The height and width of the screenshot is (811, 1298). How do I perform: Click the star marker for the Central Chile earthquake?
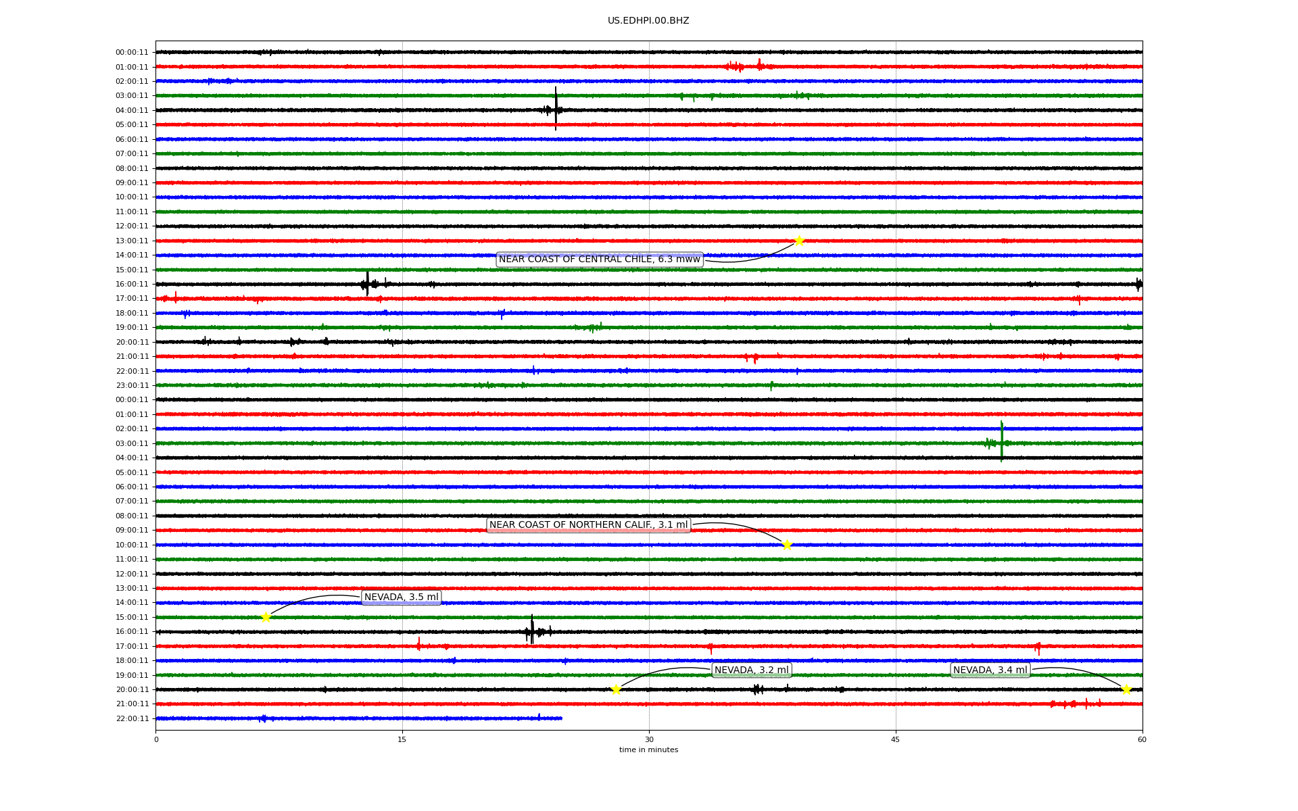point(799,241)
